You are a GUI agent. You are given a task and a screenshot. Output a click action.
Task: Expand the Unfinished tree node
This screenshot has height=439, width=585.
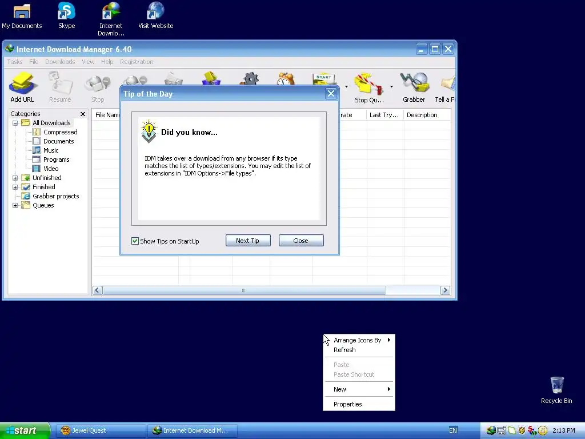click(15, 178)
